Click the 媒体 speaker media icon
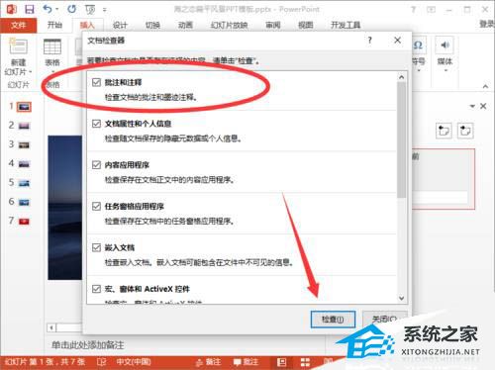 (445, 46)
